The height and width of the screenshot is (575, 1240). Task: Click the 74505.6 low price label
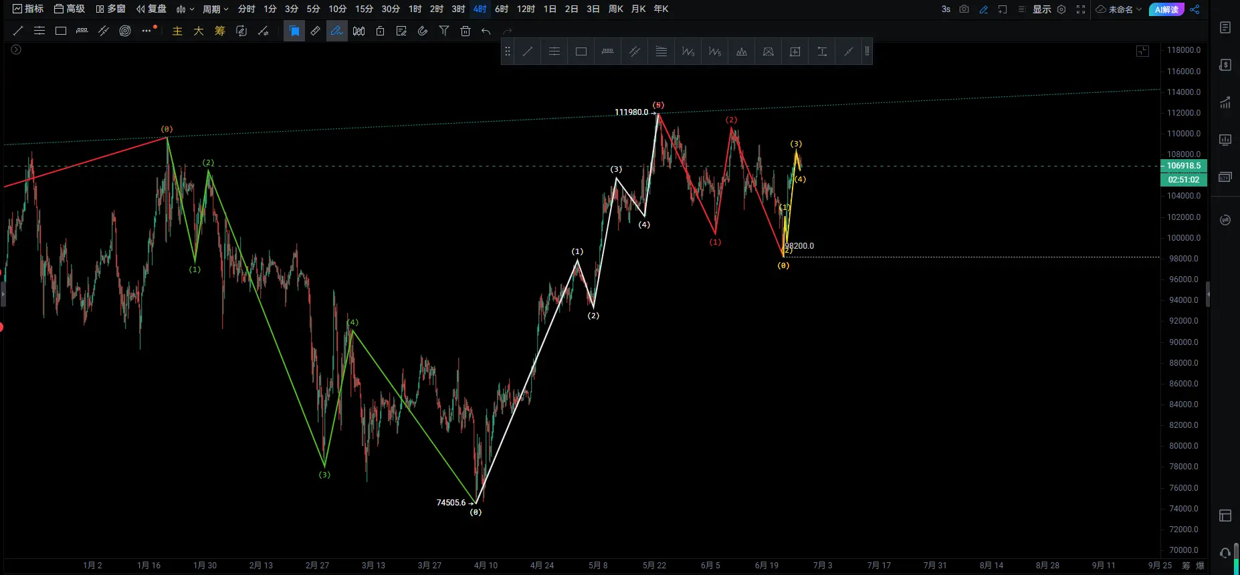(451, 503)
